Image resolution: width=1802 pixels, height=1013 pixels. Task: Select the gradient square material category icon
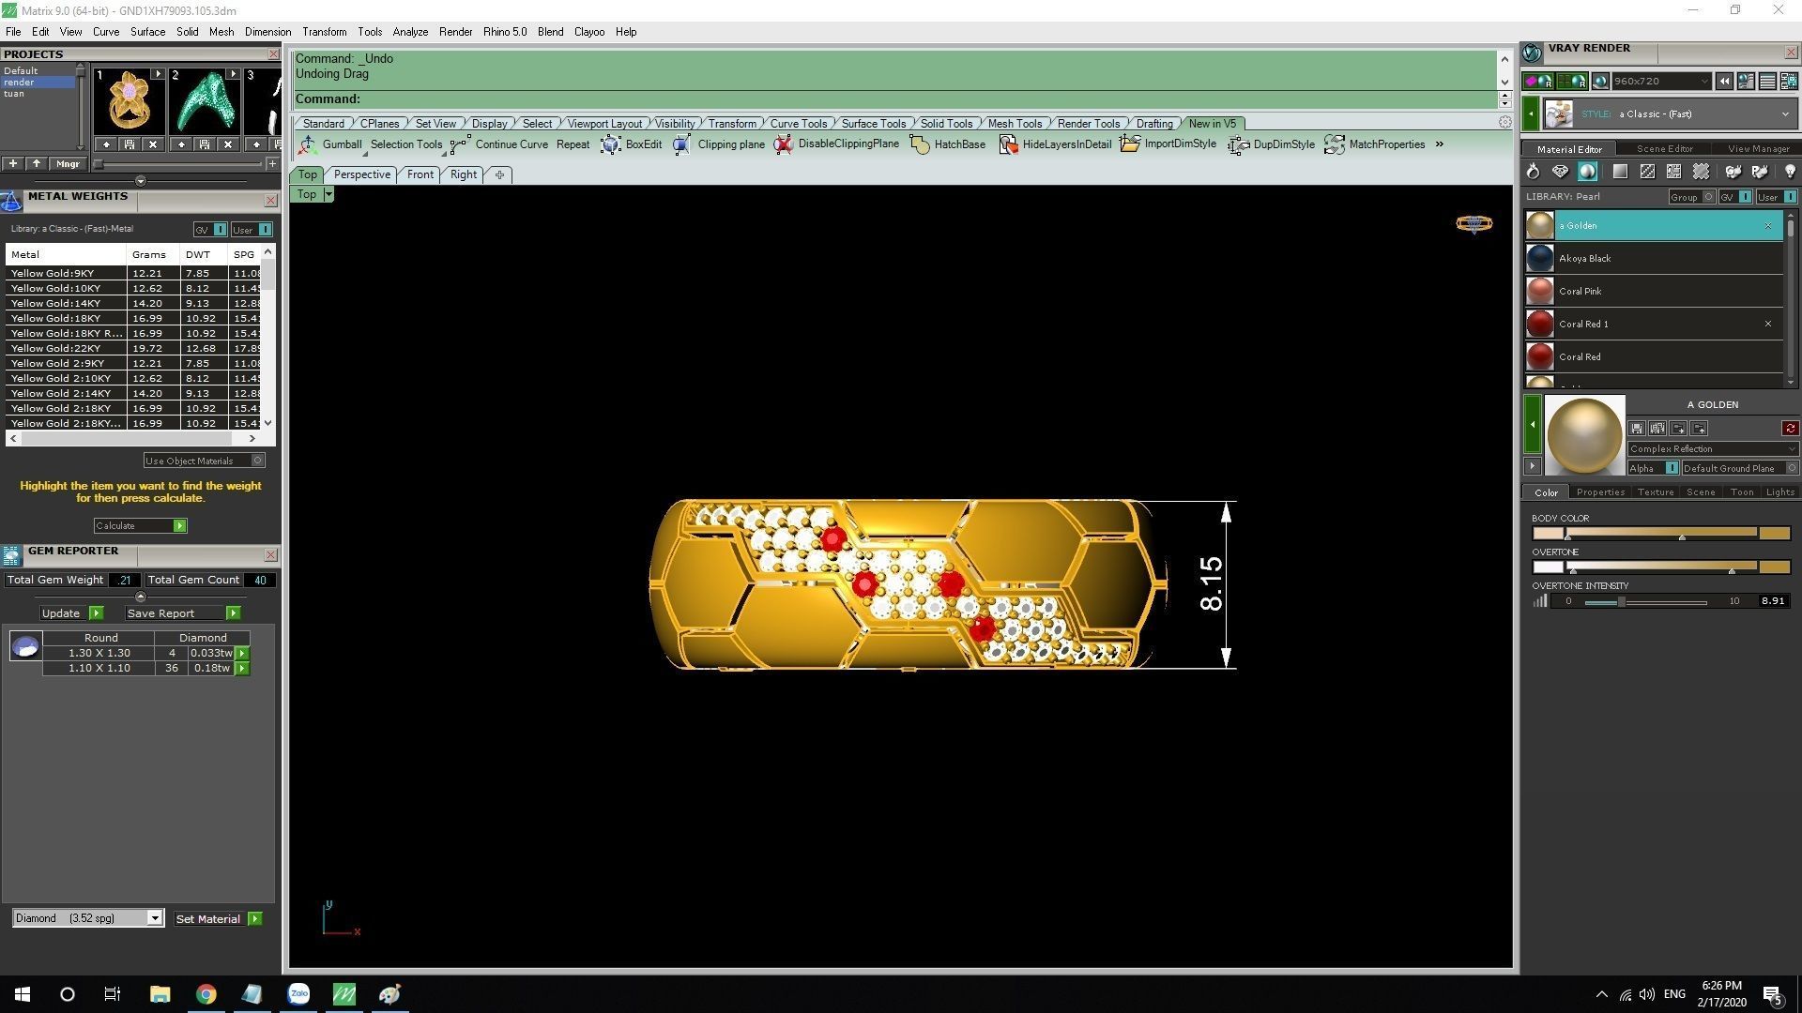(1620, 172)
